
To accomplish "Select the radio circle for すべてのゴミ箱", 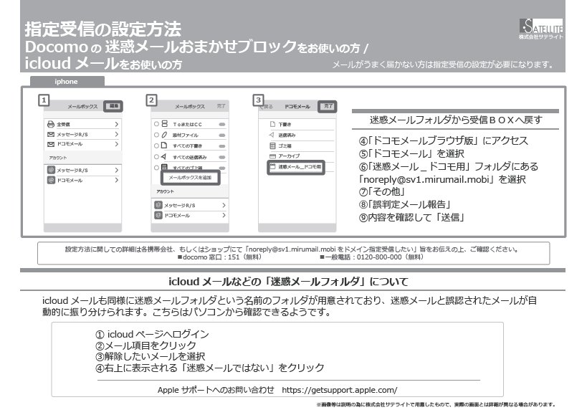I will (156, 167).
